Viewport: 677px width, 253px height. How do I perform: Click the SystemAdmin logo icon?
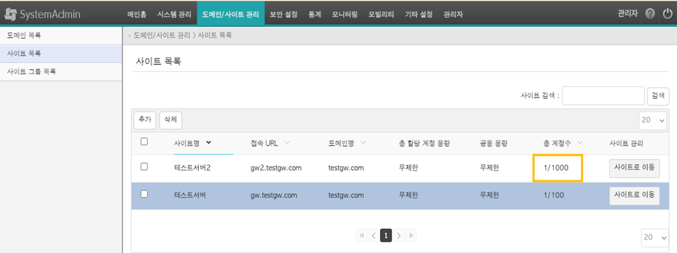(x=10, y=14)
